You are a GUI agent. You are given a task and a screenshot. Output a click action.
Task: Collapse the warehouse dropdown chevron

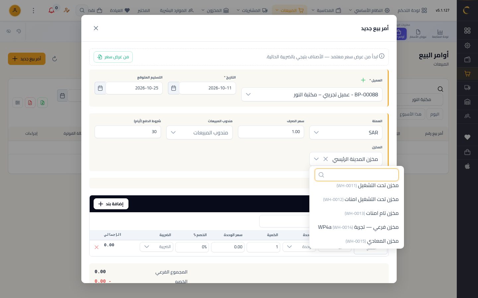coord(316,159)
